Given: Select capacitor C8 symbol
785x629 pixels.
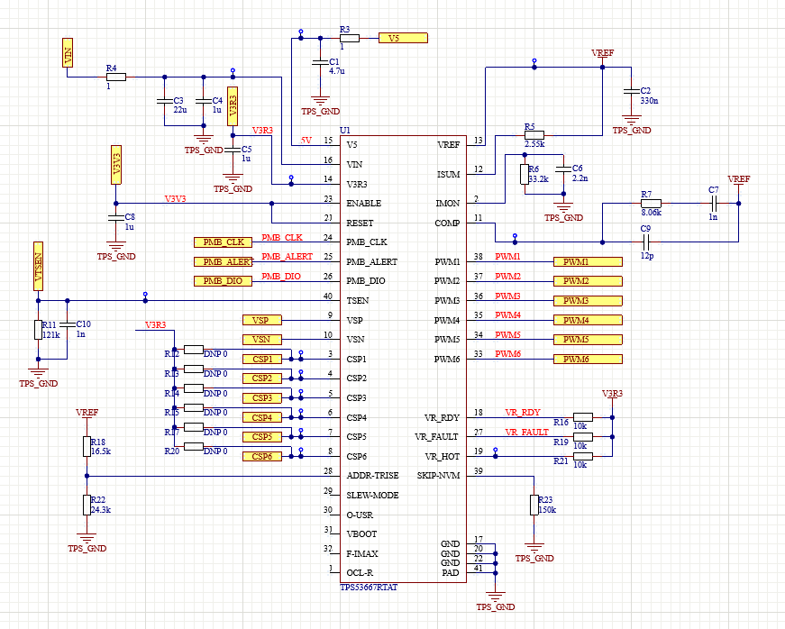Looking at the screenshot, I should [x=116, y=218].
